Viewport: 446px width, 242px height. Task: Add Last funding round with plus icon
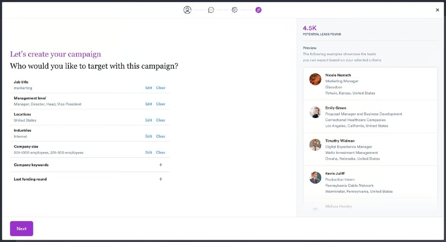161,179
